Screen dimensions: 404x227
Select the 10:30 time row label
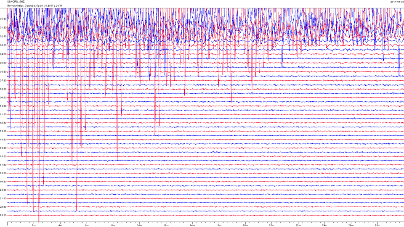click(3, 106)
